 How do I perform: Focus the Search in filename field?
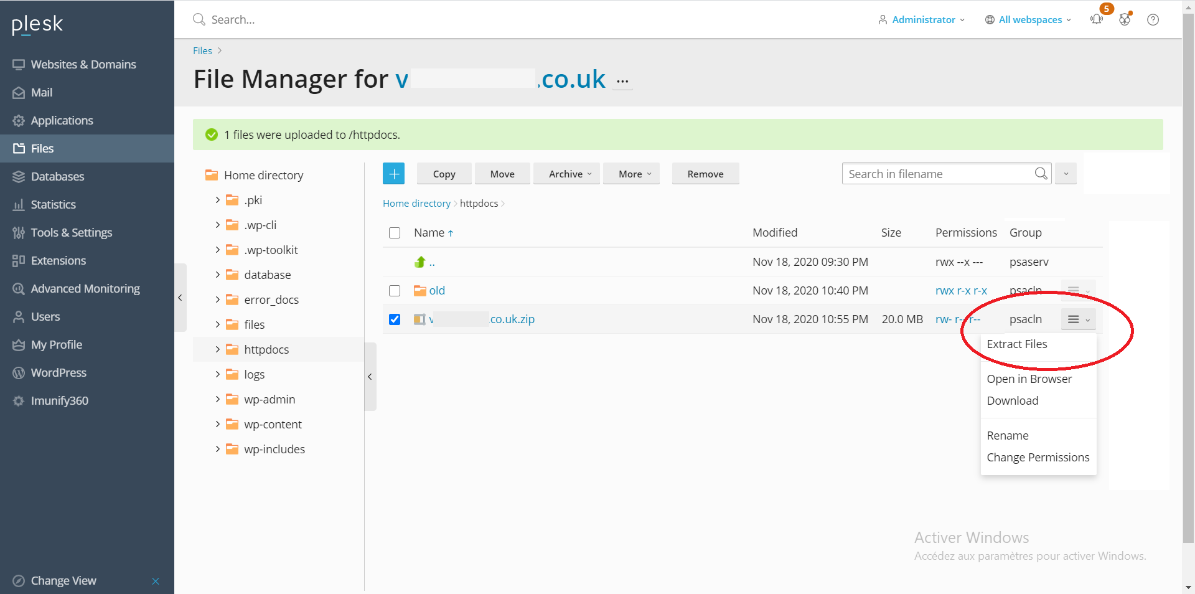937,174
